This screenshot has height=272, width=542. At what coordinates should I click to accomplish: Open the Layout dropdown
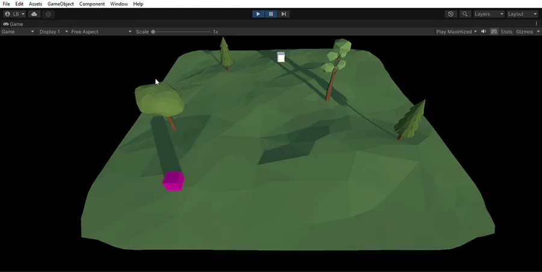pos(522,14)
